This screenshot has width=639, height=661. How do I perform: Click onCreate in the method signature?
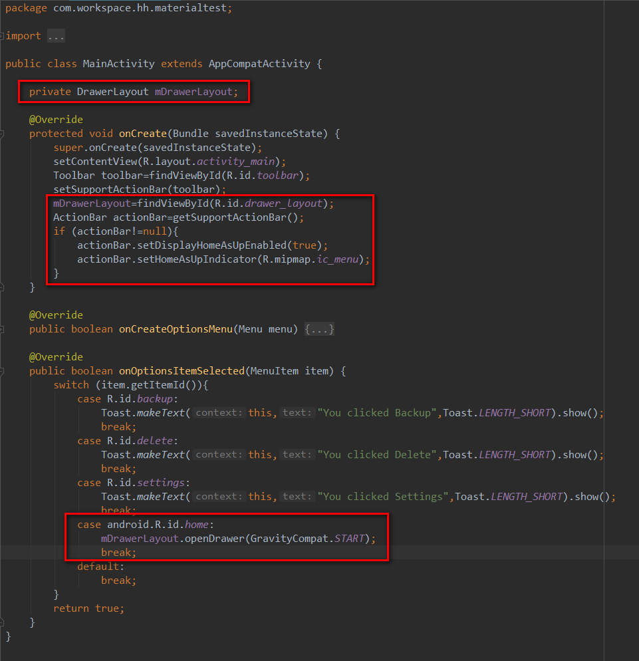tap(143, 134)
